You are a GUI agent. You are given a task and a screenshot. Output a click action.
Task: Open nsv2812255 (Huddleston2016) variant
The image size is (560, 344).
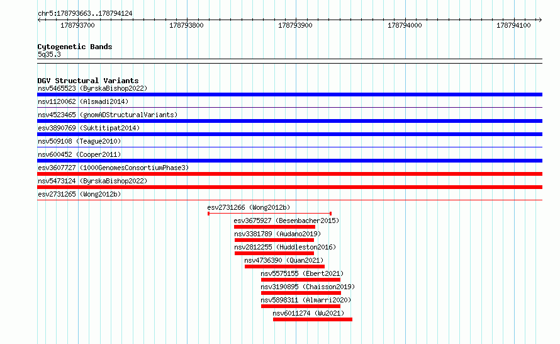click(x=285, y=247)
